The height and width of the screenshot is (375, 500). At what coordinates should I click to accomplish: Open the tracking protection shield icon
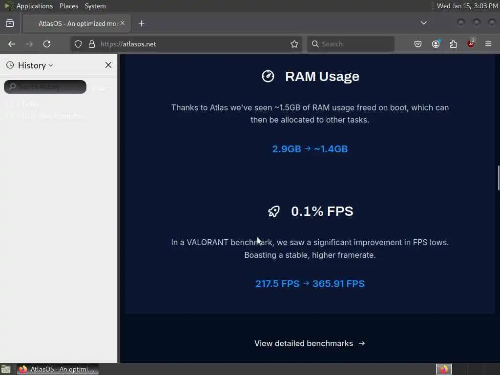point(78,44)
